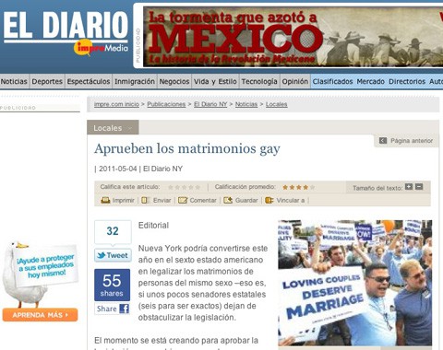Click the Enviar text link
Viewport: 443px width, 350px height.
pos(162,200)
